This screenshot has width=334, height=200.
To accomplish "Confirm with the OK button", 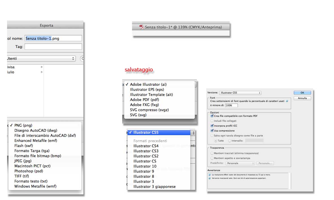I will click(x=302, y=93).
